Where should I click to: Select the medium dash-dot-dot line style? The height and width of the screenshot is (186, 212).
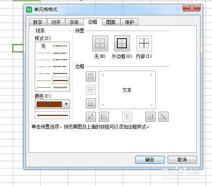tap(60, 46)
